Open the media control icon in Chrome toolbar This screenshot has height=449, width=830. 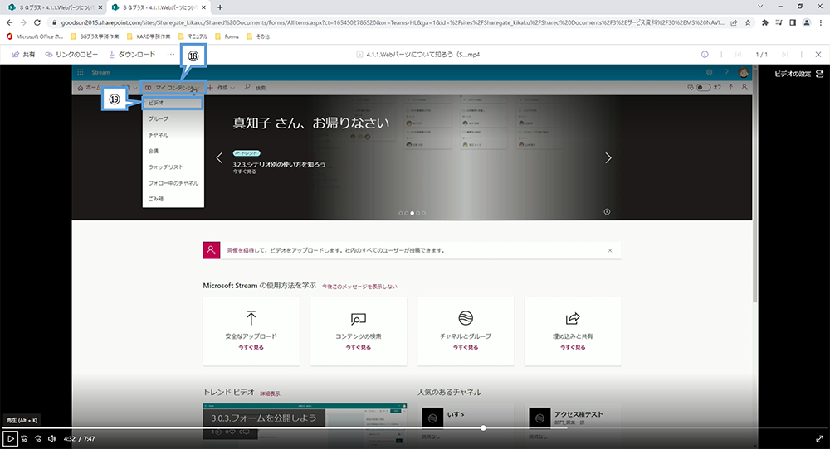tap(779, 22)
